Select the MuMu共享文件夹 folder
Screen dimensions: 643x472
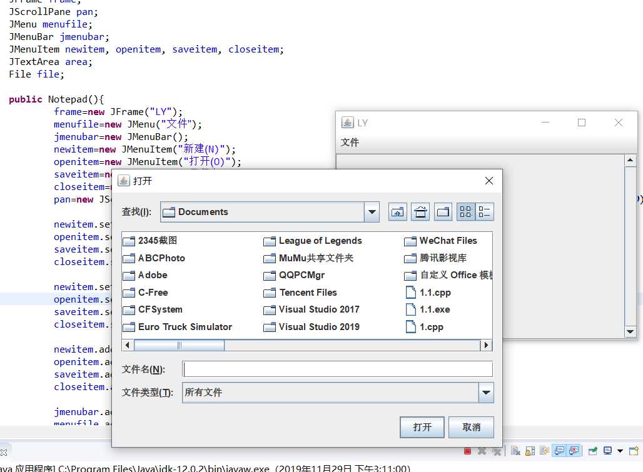308,258
